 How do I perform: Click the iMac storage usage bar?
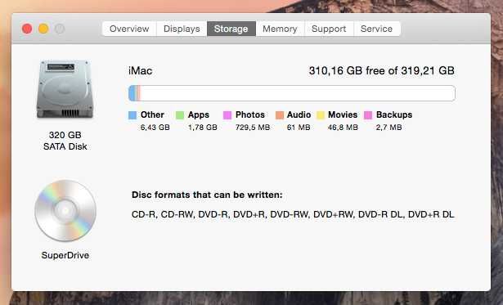point(292,93)
